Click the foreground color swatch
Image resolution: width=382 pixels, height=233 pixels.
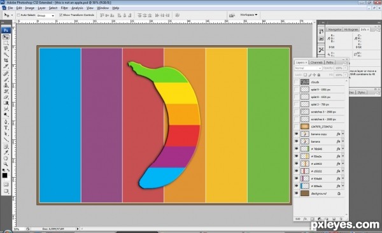click(x=5, y=175)
